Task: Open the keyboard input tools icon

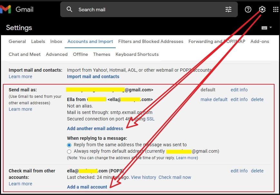Action: click(x=264, y=28)
